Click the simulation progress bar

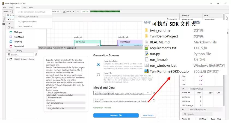pyautogui.click(x=105, y=11)
